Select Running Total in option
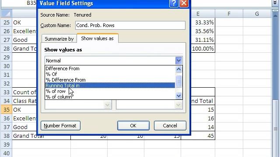 tap(110, 85)
